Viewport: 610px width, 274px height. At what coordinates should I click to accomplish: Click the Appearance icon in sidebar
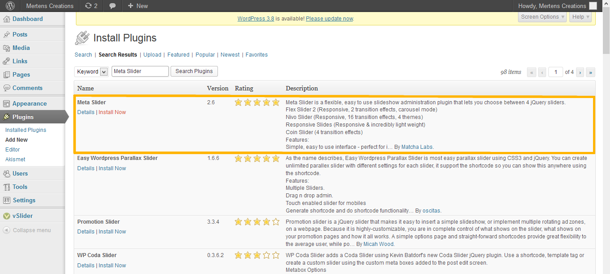pos(7,103)
